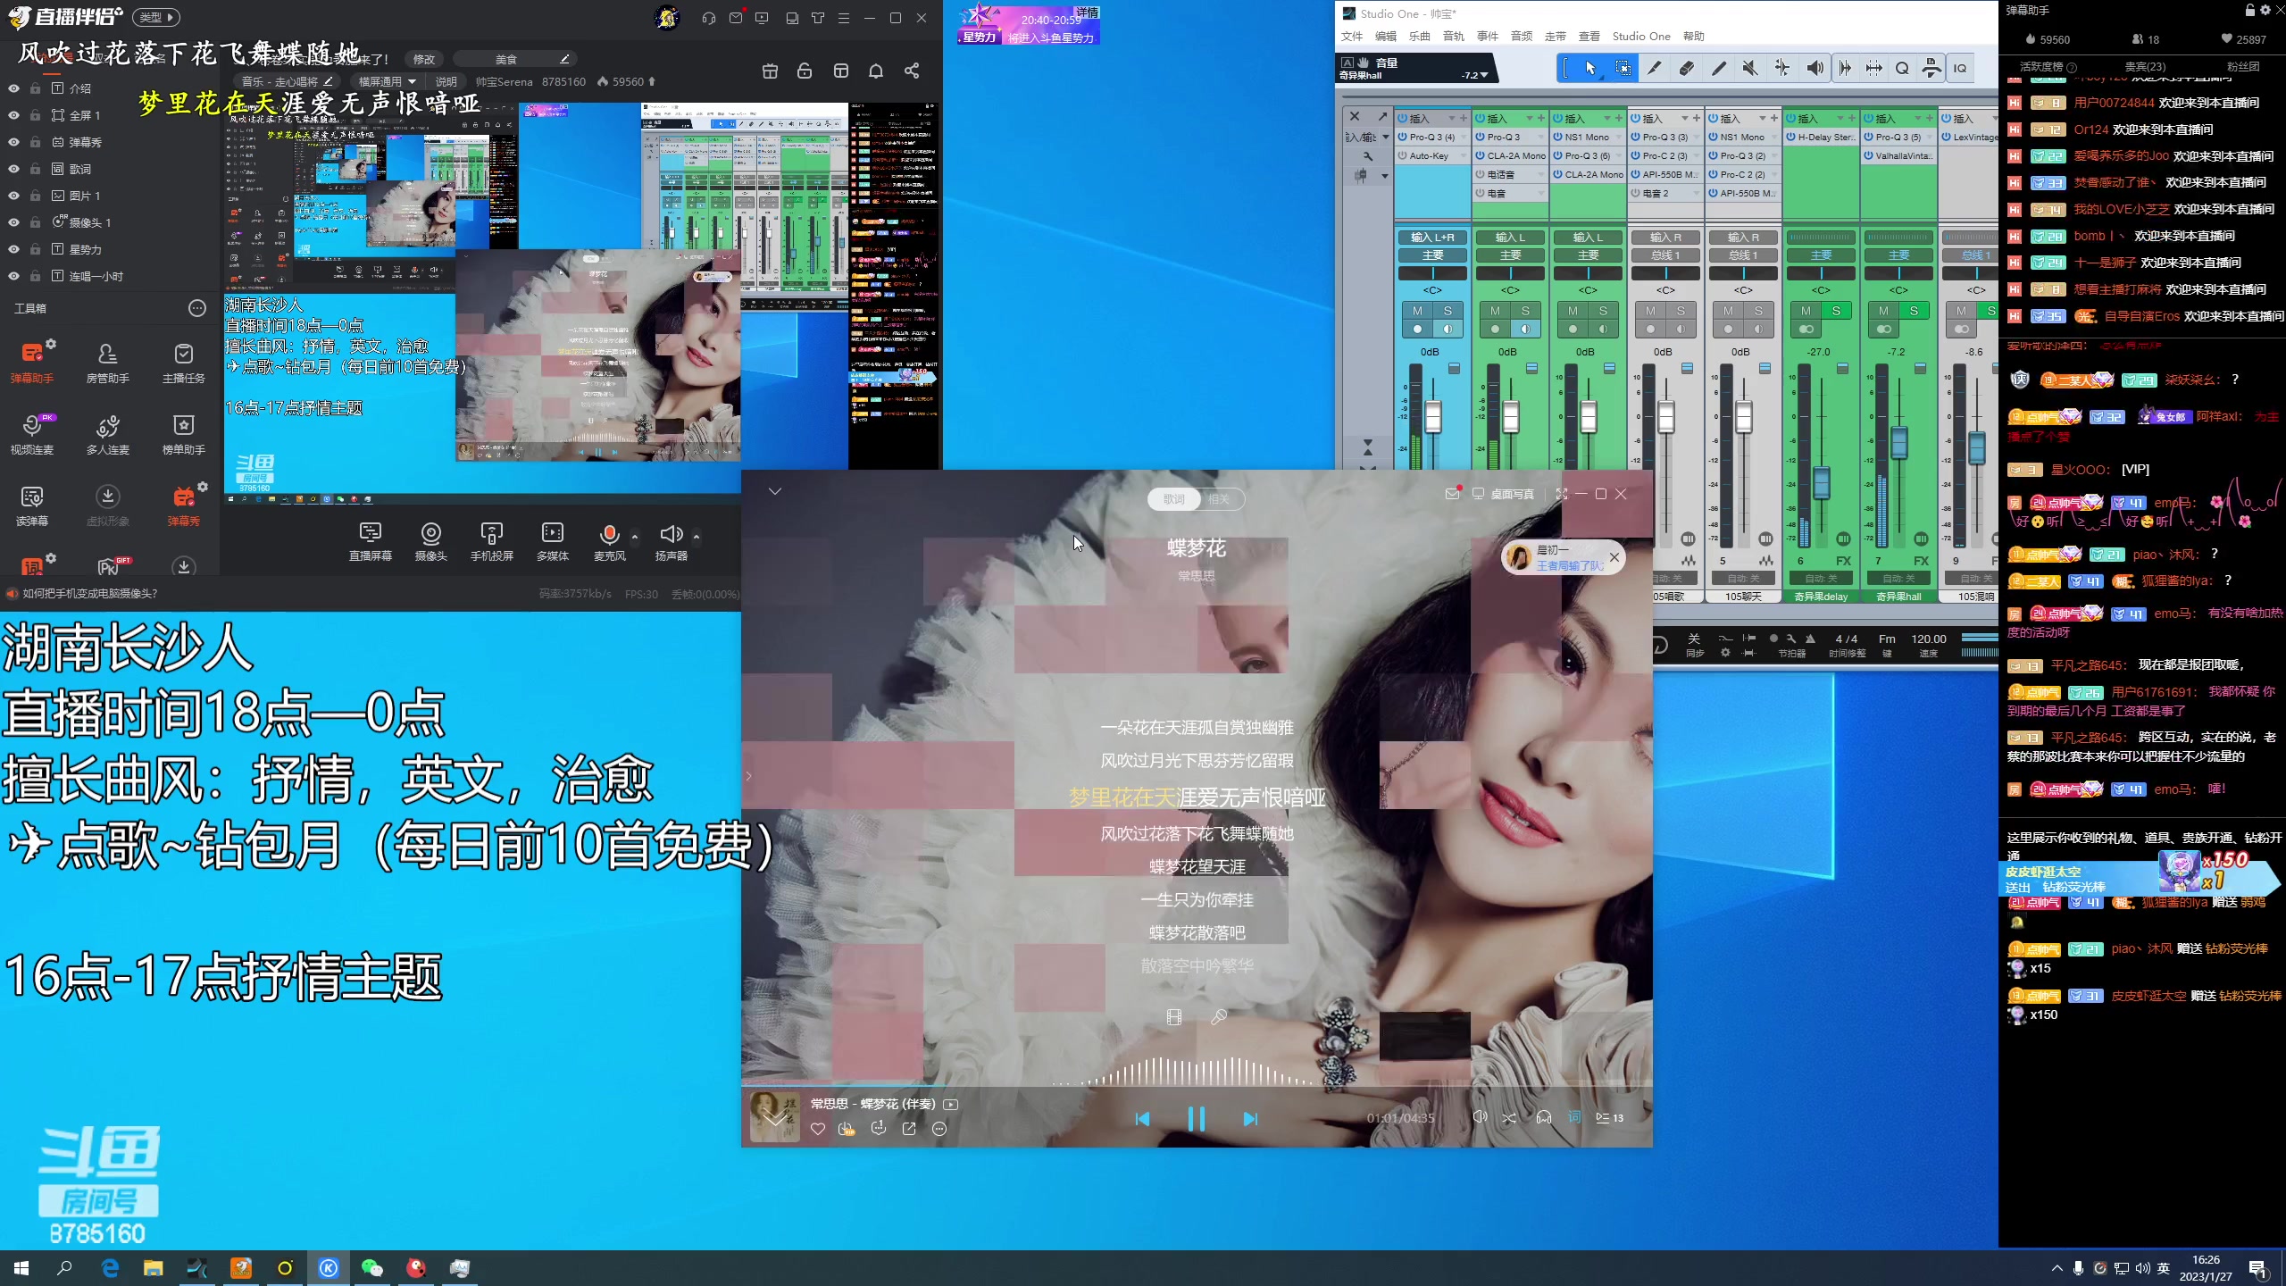Skip to next song in music player
This screenshot has height=1286, width=2286.
1250,1119
